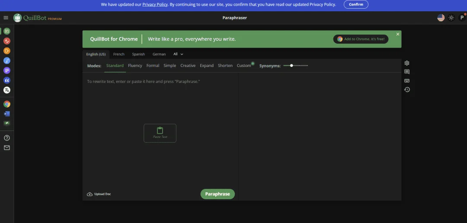Open the Summarizer purple icon

(7, 70)
